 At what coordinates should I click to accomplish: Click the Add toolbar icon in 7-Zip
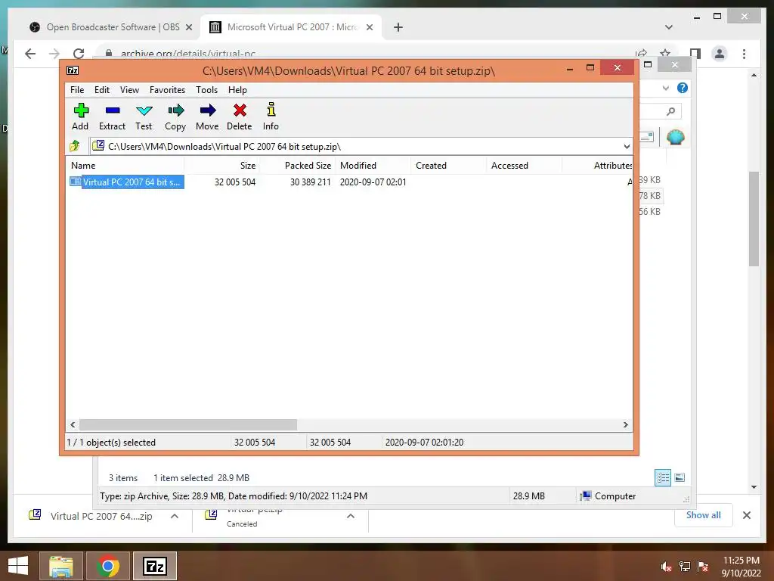[x=80, y=117]
